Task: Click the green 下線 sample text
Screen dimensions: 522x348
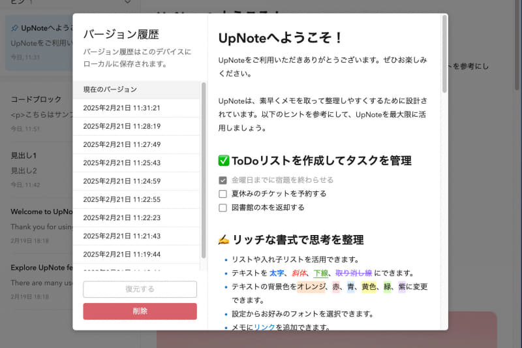Action: pos(321,273)
